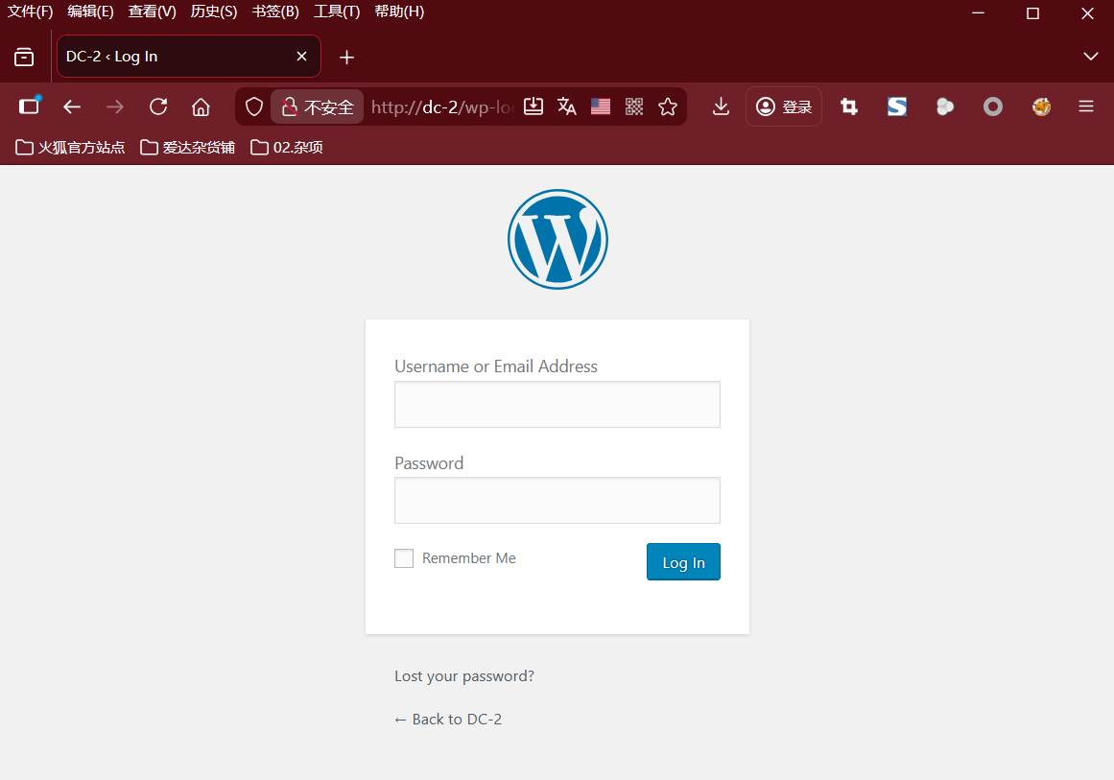Click the Log In button
The width and height of the screenshot is (1114, 780).
(x=683, y=562)
